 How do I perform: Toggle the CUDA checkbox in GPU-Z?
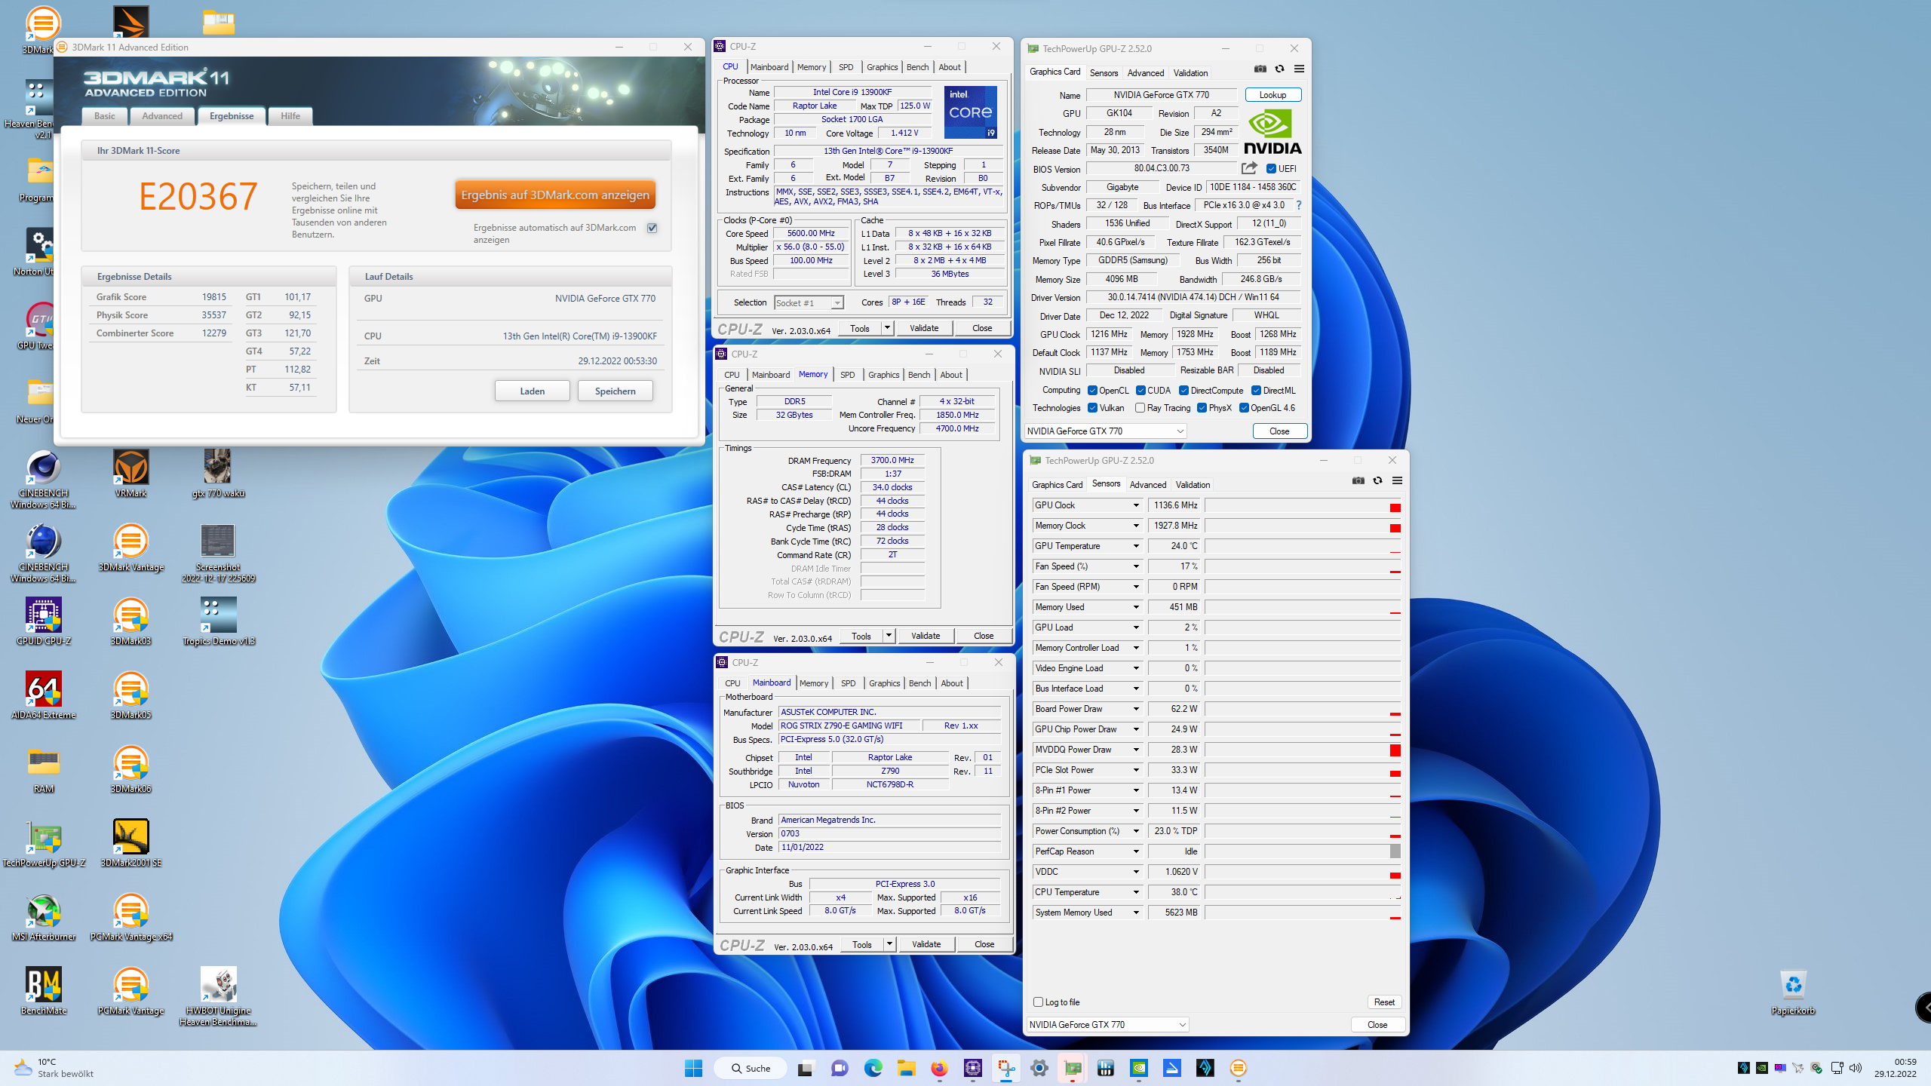pyautogui.click(x=1140, y=390)
